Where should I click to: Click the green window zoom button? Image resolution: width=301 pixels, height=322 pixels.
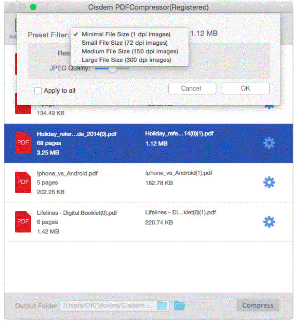point(33,7)
